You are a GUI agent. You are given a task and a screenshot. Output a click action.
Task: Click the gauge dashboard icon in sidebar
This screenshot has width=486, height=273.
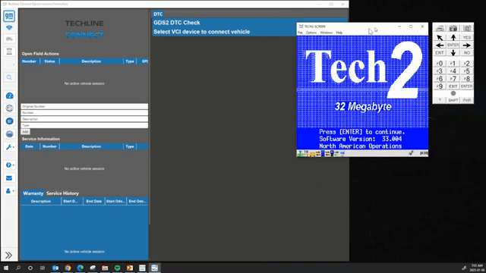9,96
